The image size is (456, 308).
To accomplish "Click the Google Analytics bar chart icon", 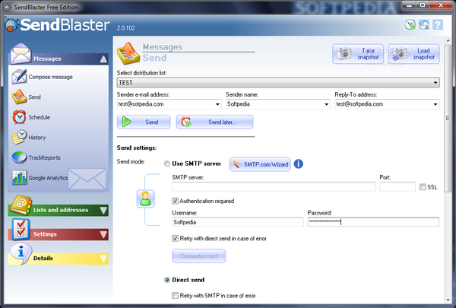I will click(19, 177).
